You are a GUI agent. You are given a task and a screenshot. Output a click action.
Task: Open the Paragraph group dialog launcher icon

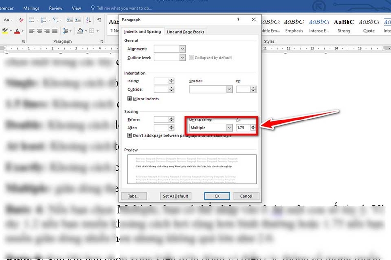pos(102,41)
